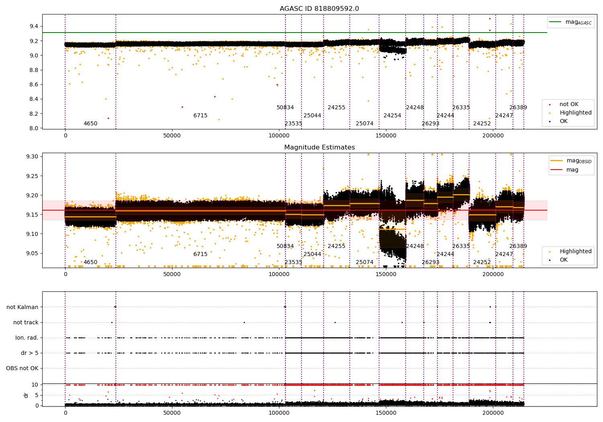Screen dimensions: 603x422
Task: Click OBSID label 24255 in the middle plot
Action: point(336,246)
